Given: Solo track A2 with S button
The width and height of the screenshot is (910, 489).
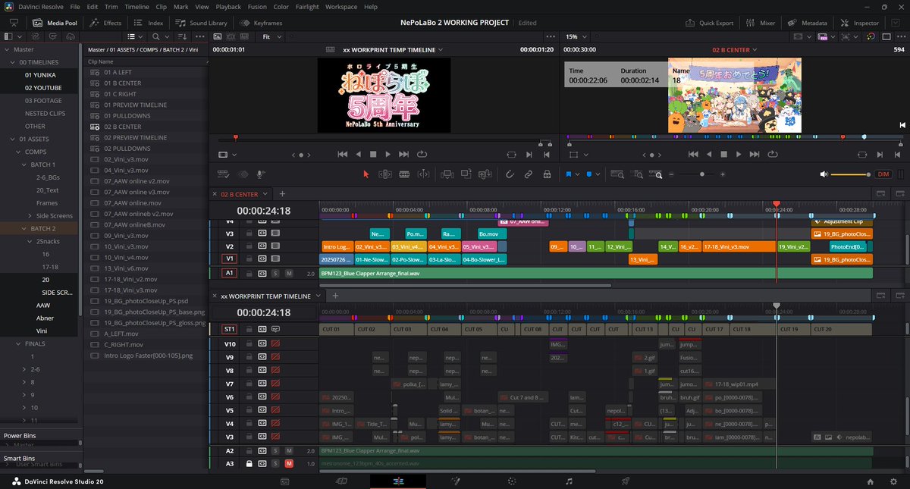Looking at the screenshot, I should pyautogui.click(x=276, y=450).
